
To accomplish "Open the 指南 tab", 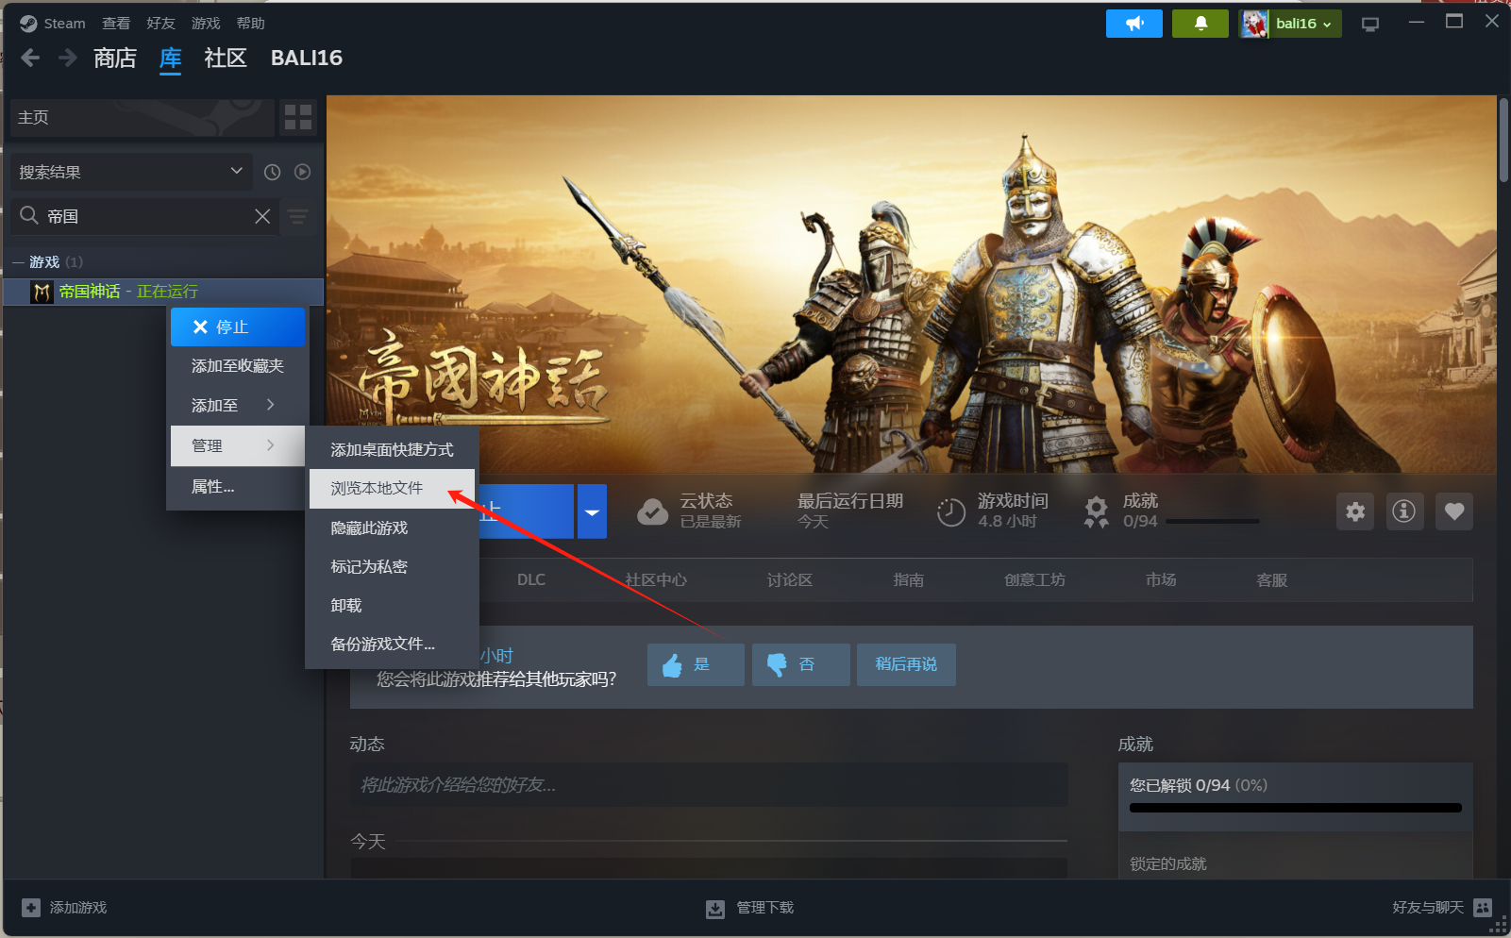I will pyautogui.click(x=909, y=579).
